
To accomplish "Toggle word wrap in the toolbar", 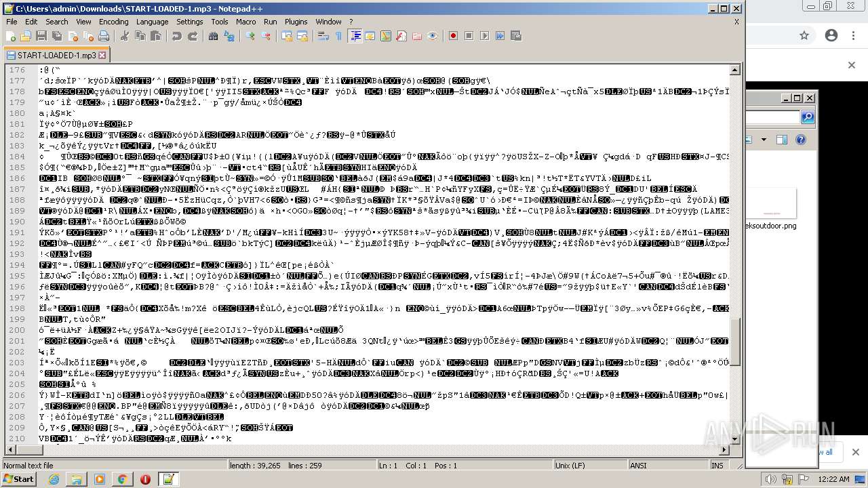I will pyautogui.click(x=323, y=36).
